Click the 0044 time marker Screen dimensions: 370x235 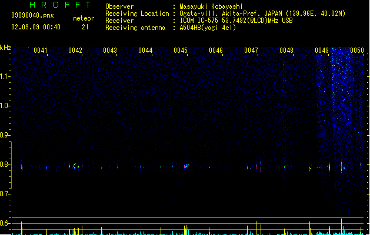point(145,51)
